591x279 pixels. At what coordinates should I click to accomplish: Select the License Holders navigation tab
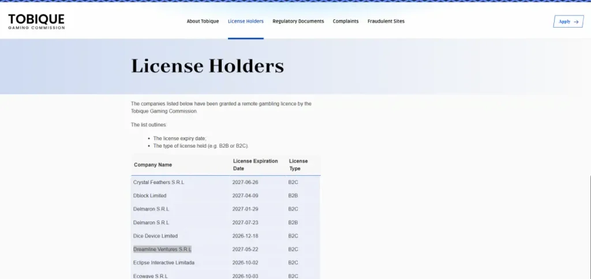[246, 21]
